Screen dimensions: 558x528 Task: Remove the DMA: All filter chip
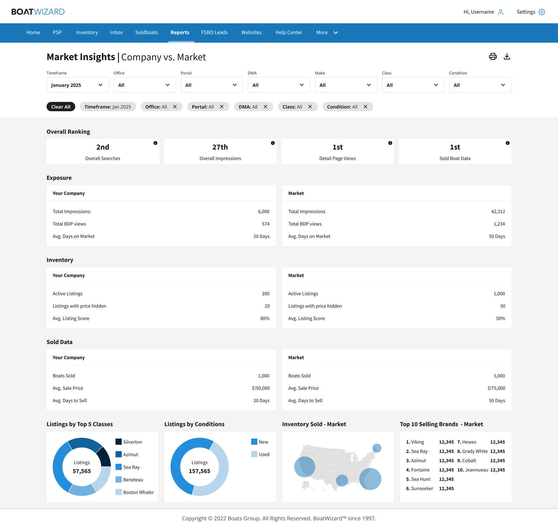coord(265,107)
